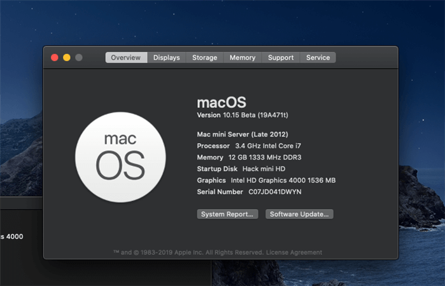Open the License Agreement link
The image size is (445, 286).
(x=294, y=252)
